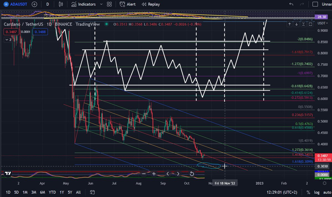Select the 1M date range
Image resolution: width=332 pixels, height=197 pixels.
25,192
